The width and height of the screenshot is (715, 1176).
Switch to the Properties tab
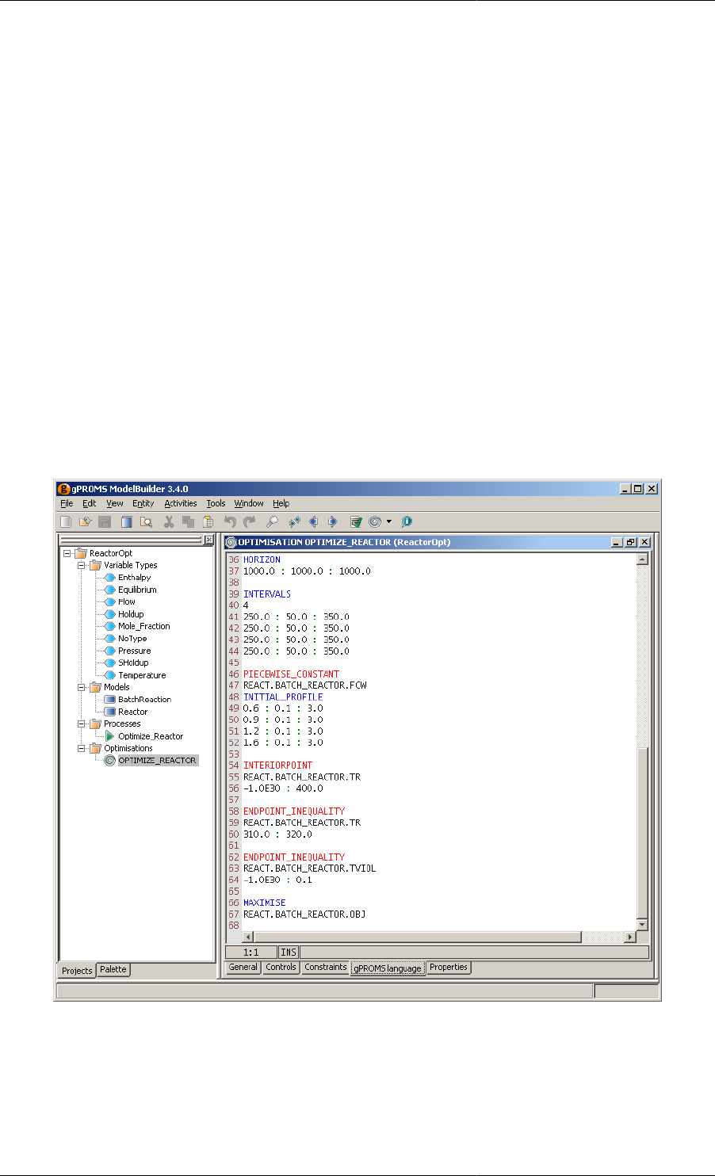pos(449,967)
